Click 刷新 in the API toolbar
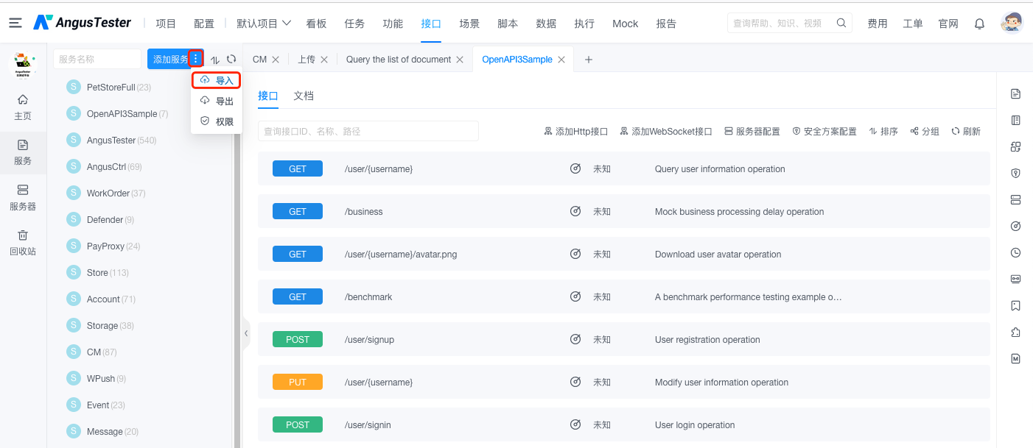Viewport: 1033px width, 448px height. [966, 131]
